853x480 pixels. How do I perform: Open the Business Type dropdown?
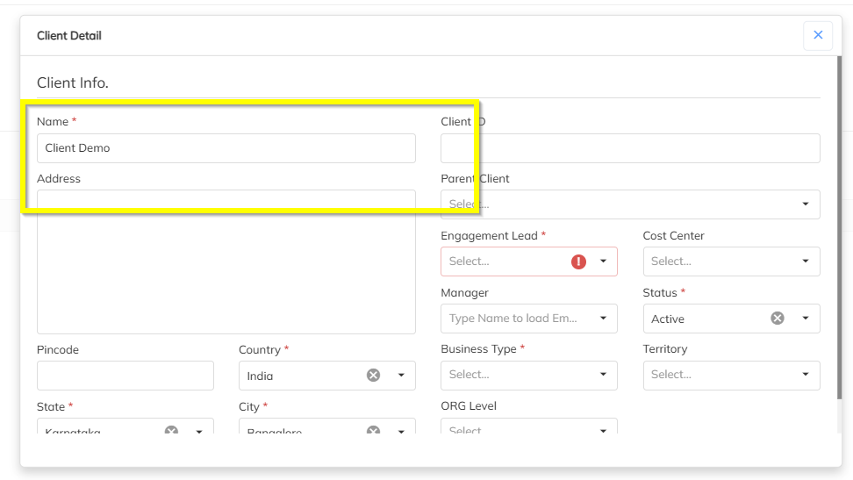pos(603,375)
